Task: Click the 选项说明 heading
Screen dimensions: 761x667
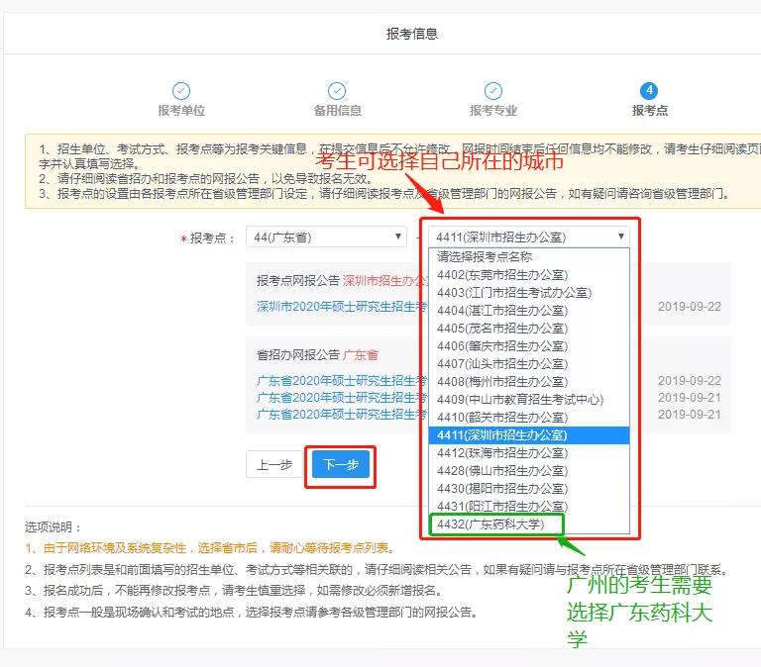Action: click(x=53, y=526)
